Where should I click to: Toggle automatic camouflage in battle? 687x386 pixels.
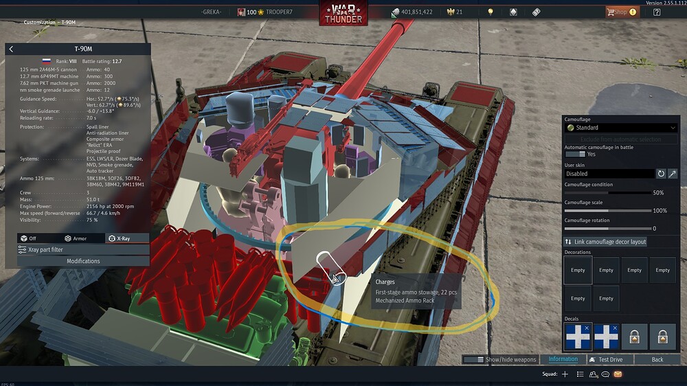575,155
